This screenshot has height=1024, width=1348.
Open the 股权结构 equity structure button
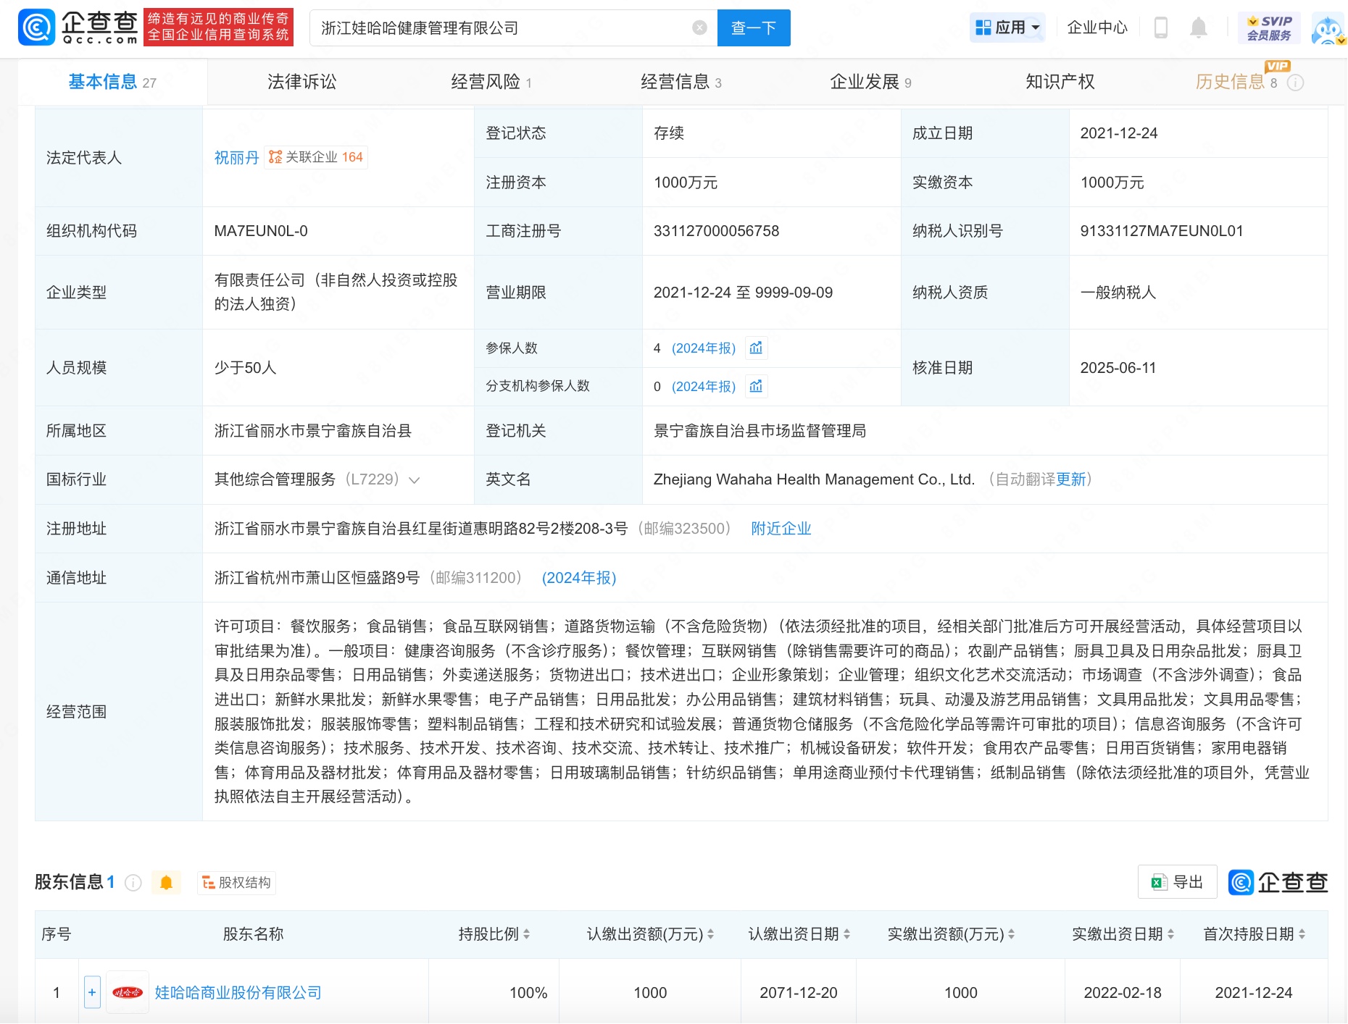pos(236,882)
